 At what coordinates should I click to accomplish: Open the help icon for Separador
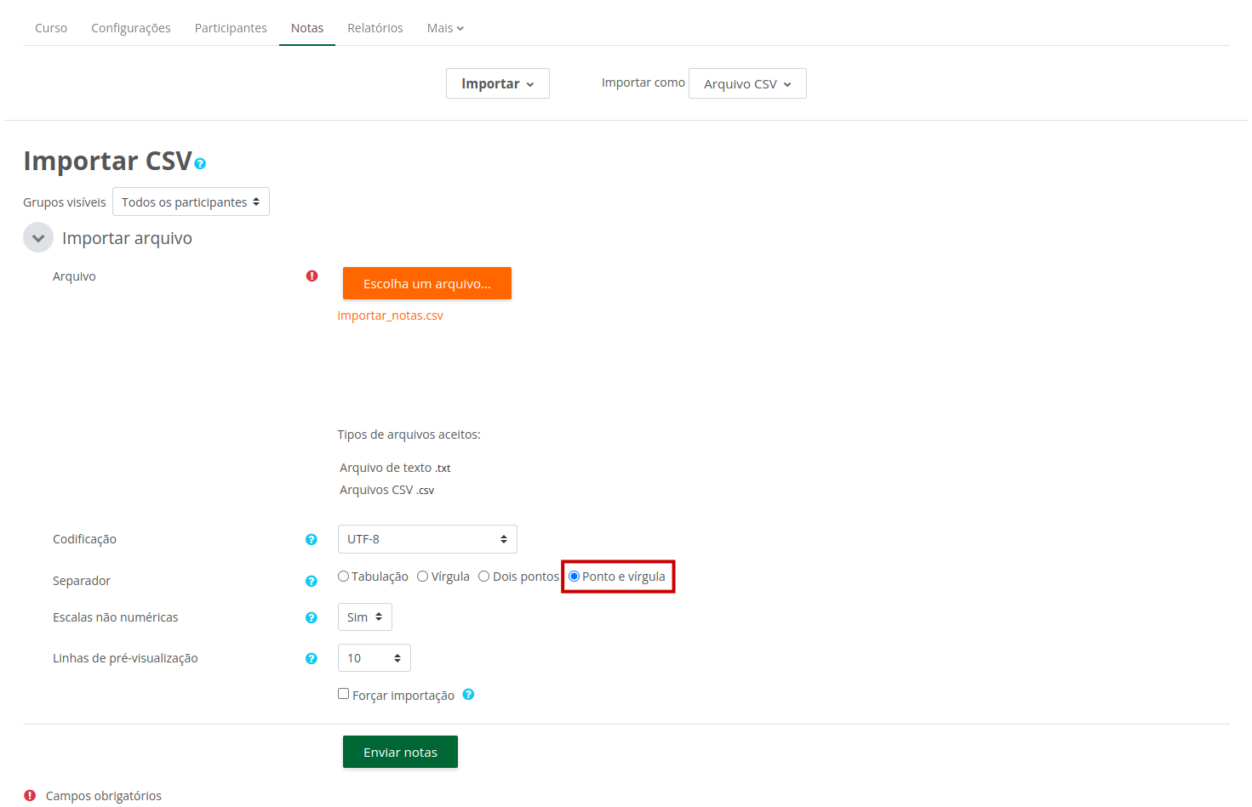pyautogui.click(x=312, y=581)
